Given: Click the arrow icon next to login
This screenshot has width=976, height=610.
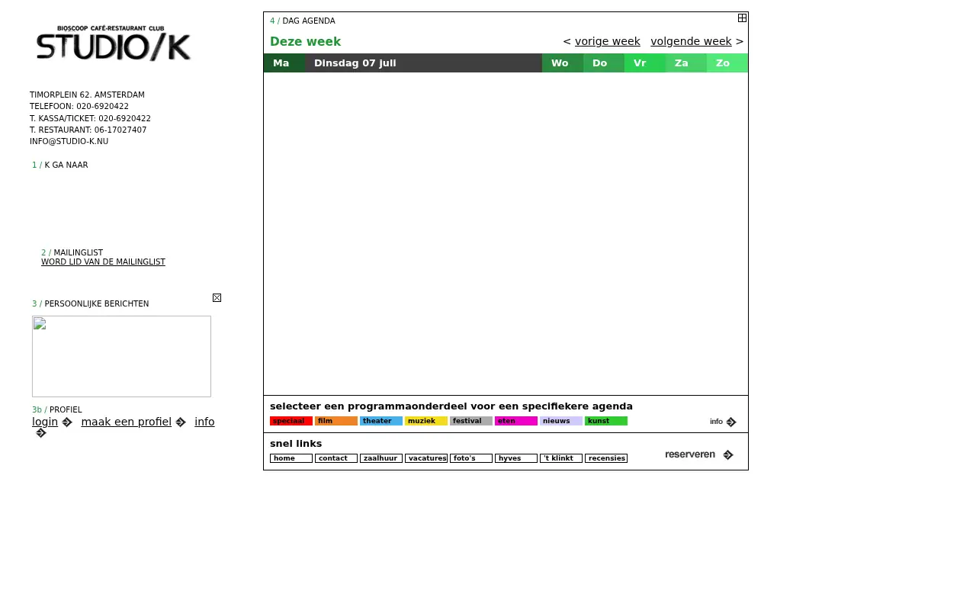Looking at the screenshot, I should point(67,422).
